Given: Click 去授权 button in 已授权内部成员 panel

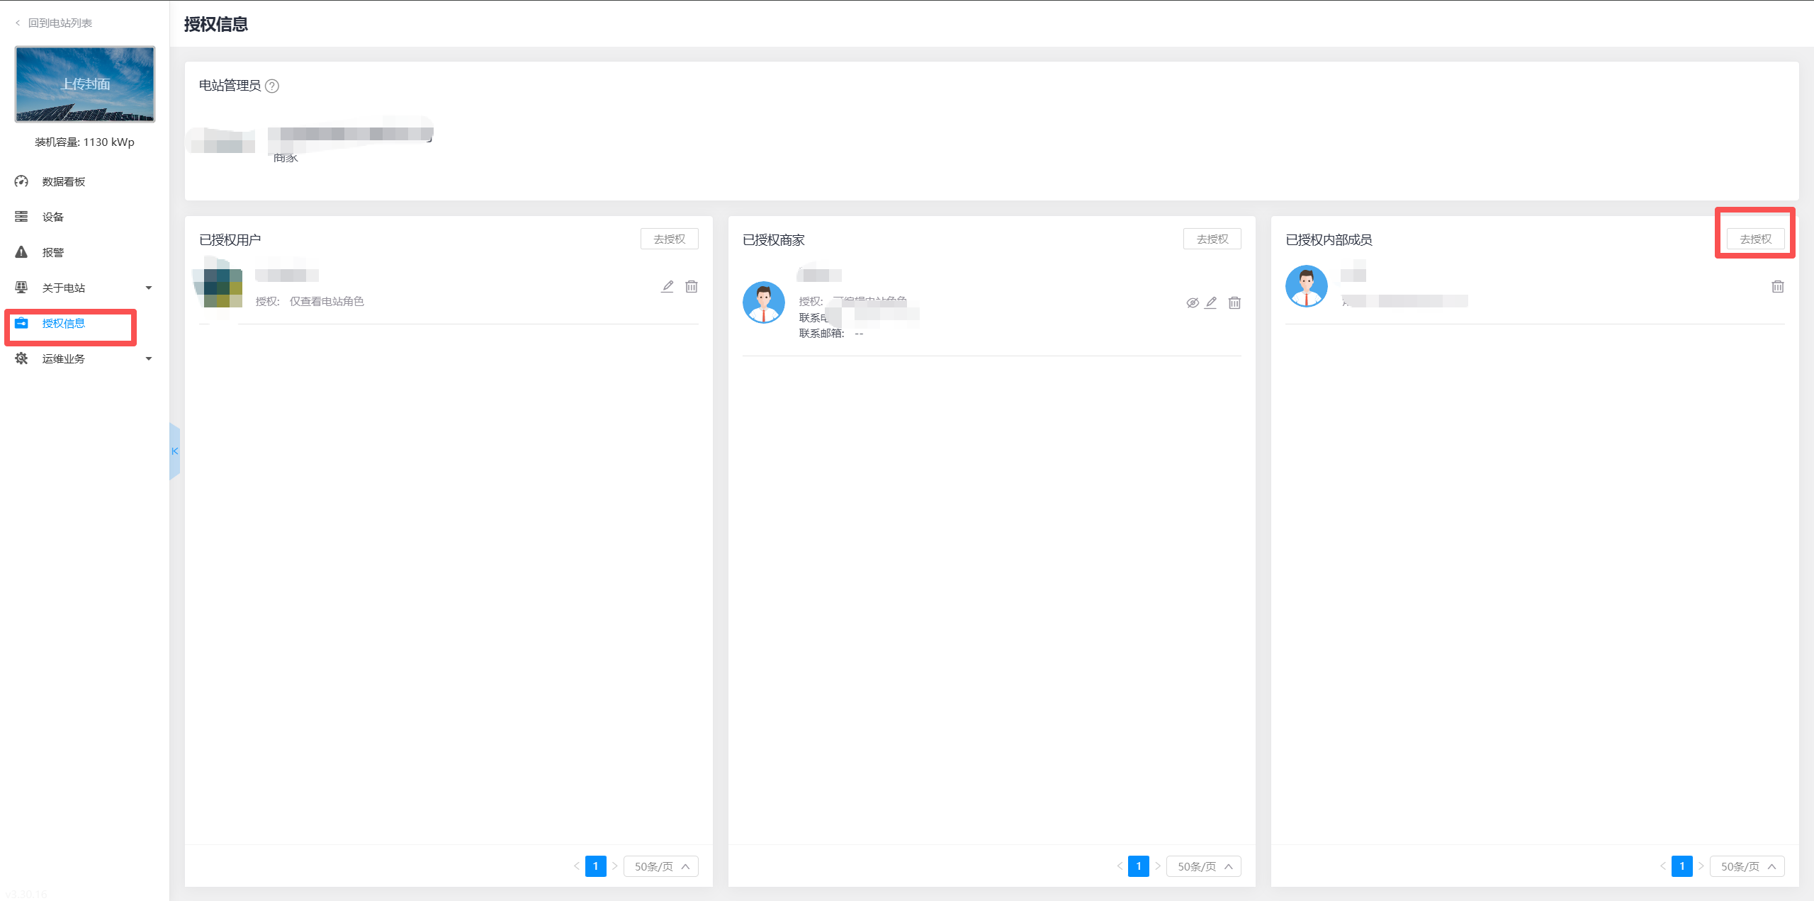Looking at the screenshot, I should 1755,239.
